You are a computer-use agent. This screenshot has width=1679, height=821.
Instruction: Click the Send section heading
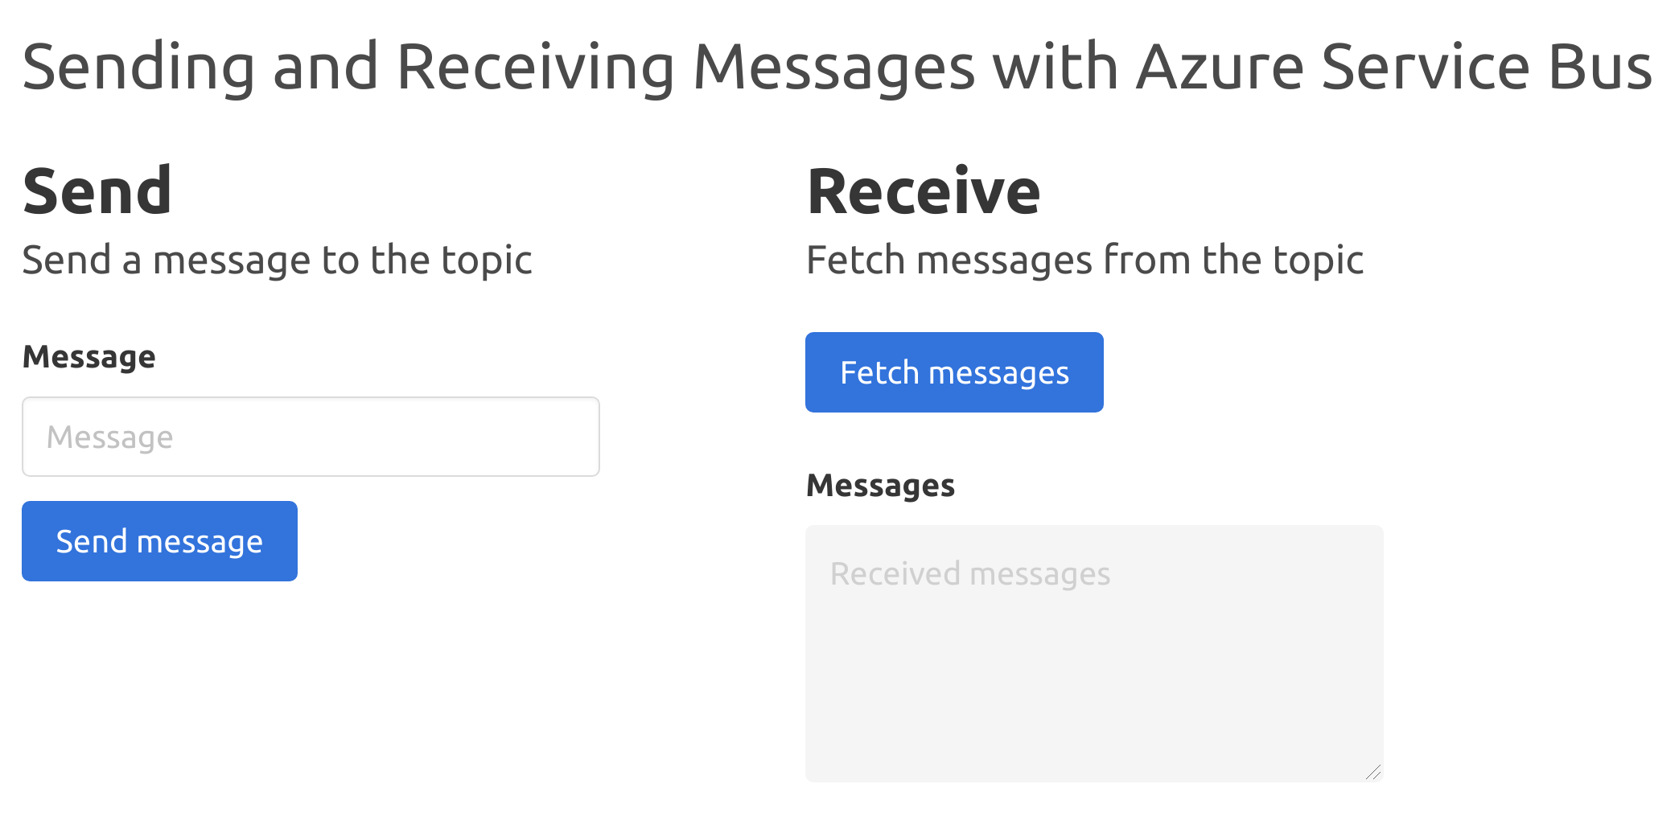97,191
